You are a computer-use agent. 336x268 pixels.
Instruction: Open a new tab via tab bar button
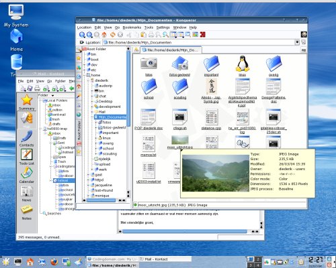point(136,50)
